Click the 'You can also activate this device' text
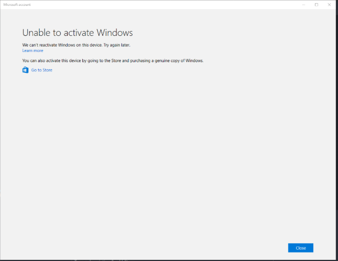The width and height of the screenshot is (338, 261). point(113,61)
